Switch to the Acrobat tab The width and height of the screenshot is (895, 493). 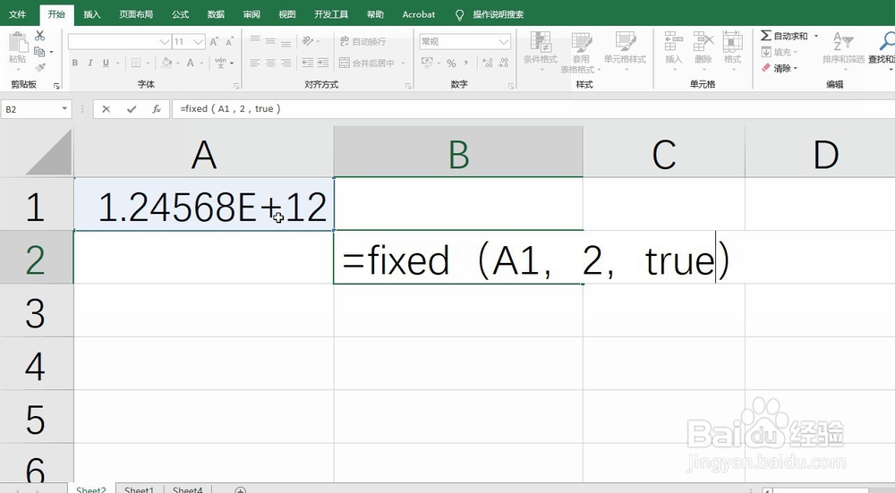(418, 14)
